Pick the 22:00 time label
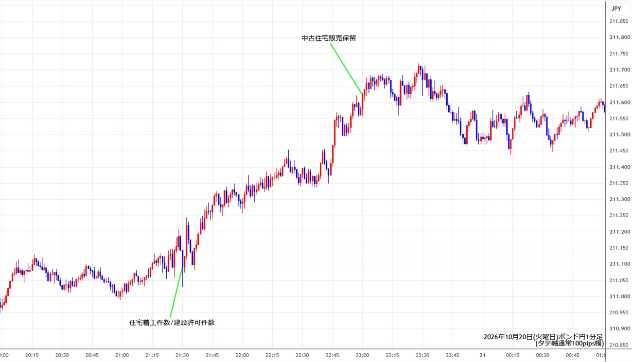Image resolution: width=632 pixels, height=362 pixels. pos(242,355)
